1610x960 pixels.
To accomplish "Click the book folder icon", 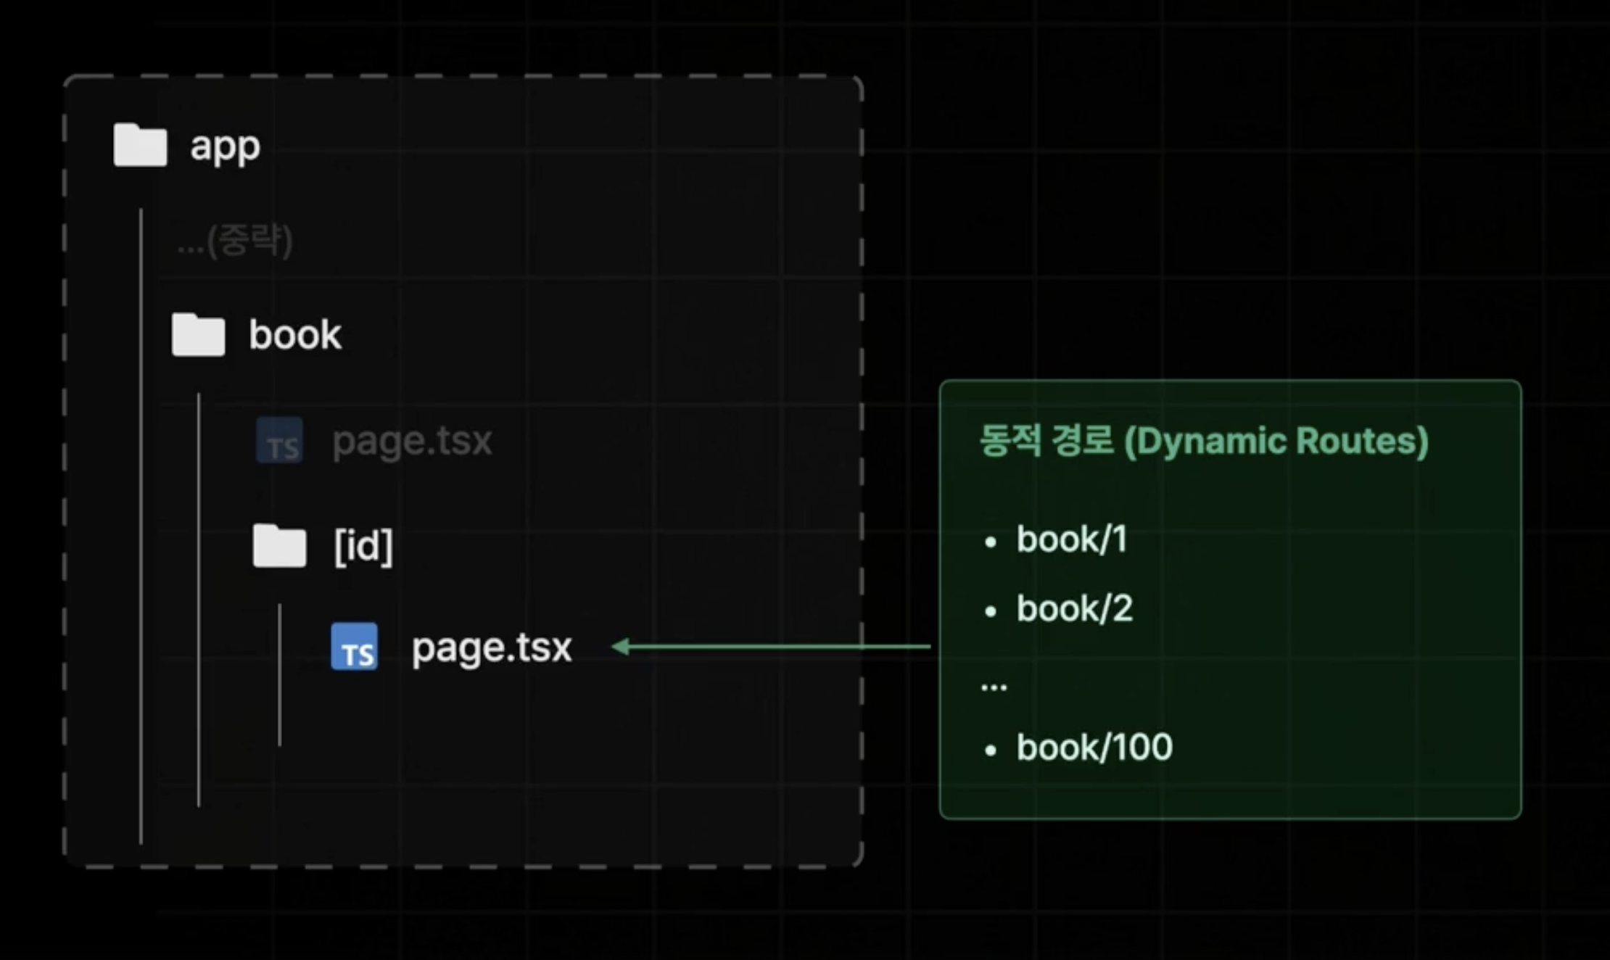I will pyautogui.click(x=198, y=335).
